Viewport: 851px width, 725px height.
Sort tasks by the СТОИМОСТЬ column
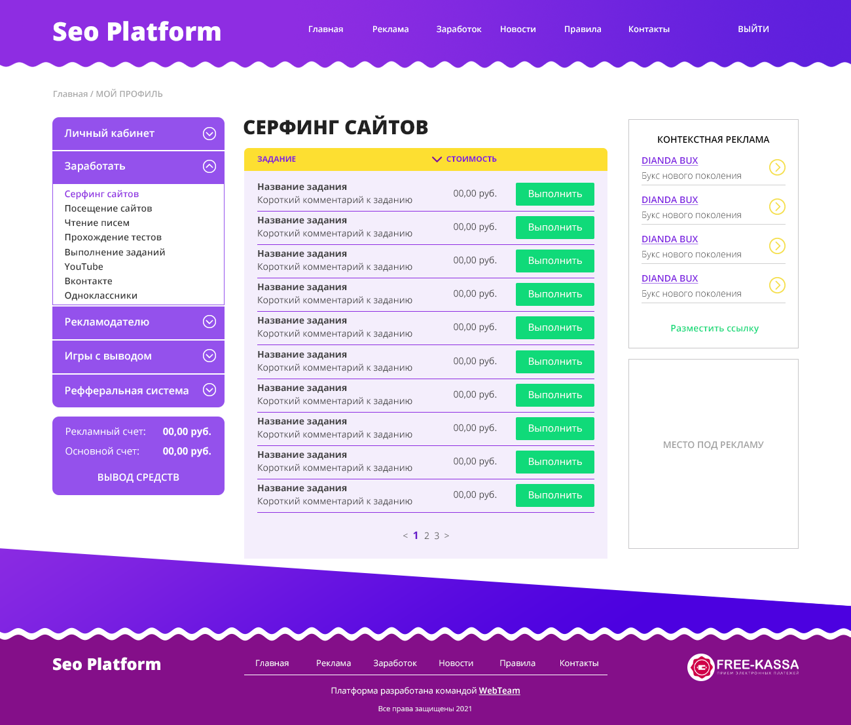click(x=464, y=159)
